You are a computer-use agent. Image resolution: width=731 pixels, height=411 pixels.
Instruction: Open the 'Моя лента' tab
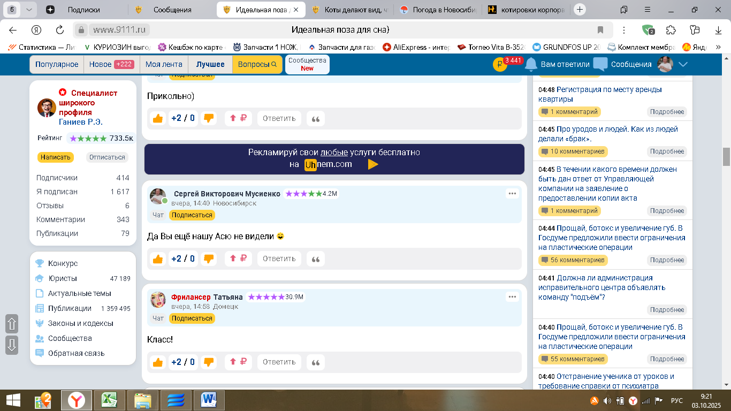pyautogui.click(x=164, y=64)
